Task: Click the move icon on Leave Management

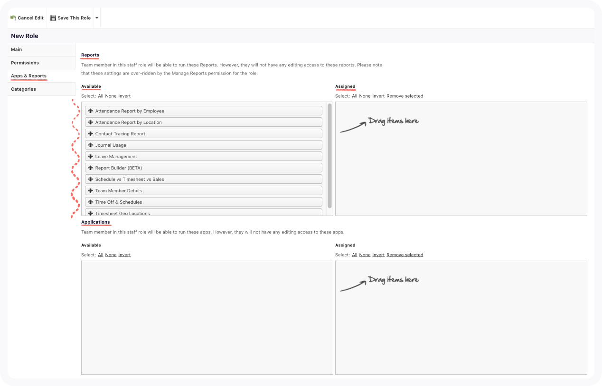Action: pos(90,156)
